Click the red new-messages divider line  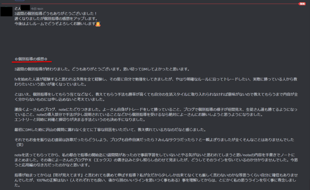click(150, 4)
